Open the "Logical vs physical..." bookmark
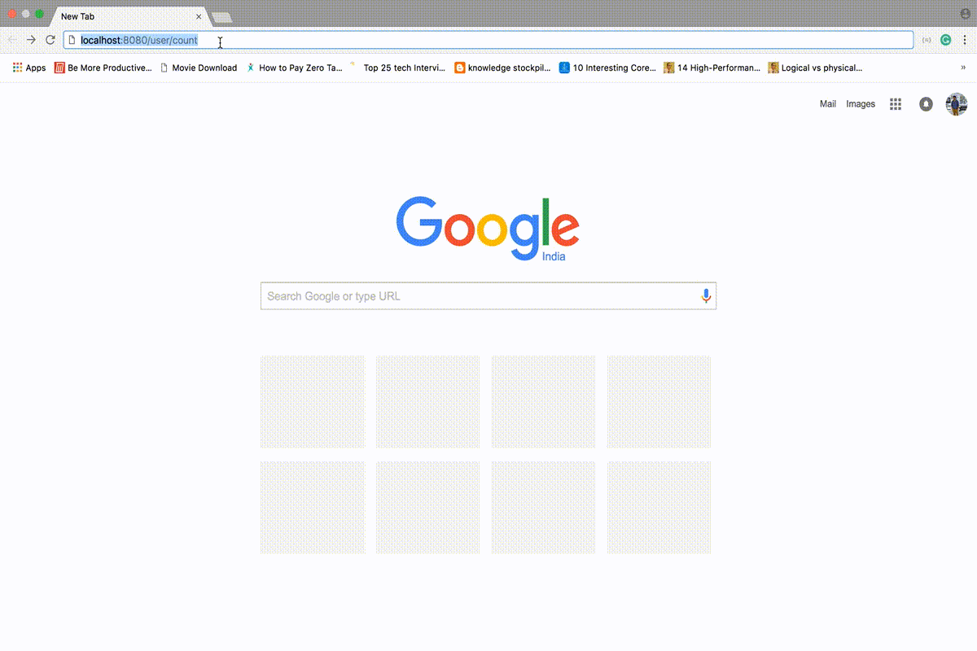977x651 pixels. 815,68
